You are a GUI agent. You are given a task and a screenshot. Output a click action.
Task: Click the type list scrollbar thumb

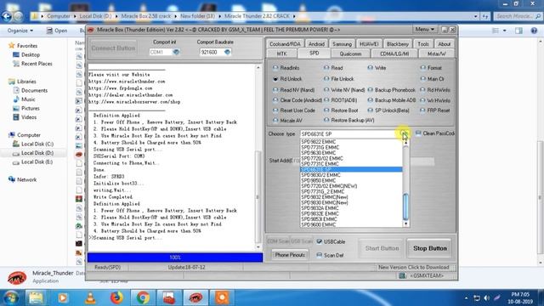(x=405, y=207)
